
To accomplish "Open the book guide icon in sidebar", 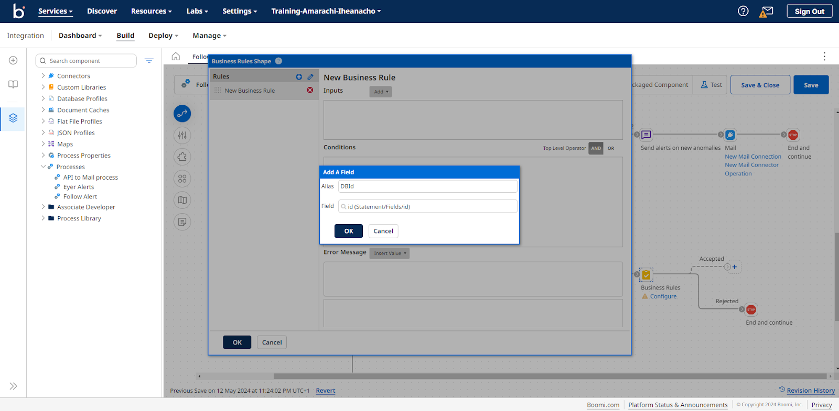I will point(13,84).
